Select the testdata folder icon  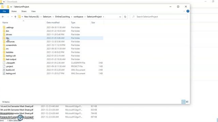4,52
